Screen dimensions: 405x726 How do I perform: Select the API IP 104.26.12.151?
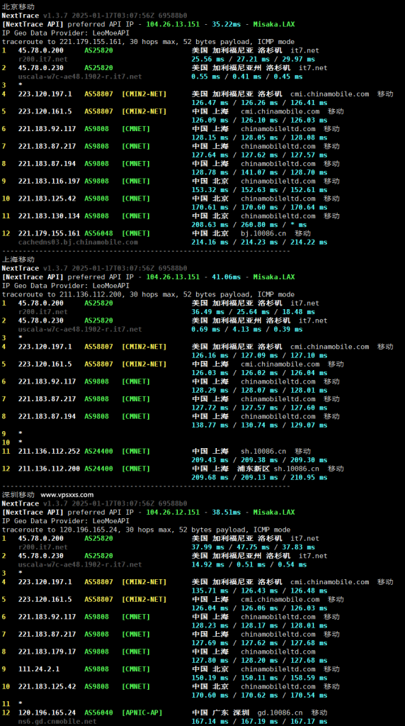[173, 512]
